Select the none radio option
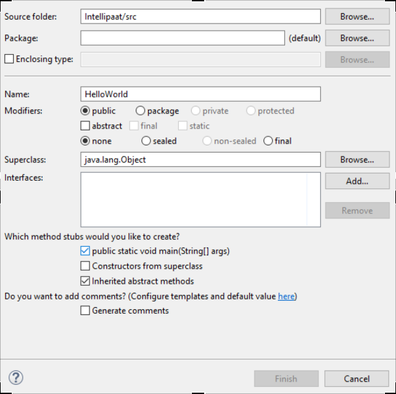Screen dimensions: 396x394 [85, 141]
